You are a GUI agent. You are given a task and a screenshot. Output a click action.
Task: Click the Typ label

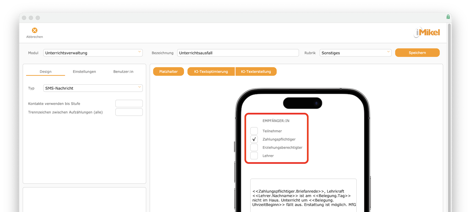point(31,88)
